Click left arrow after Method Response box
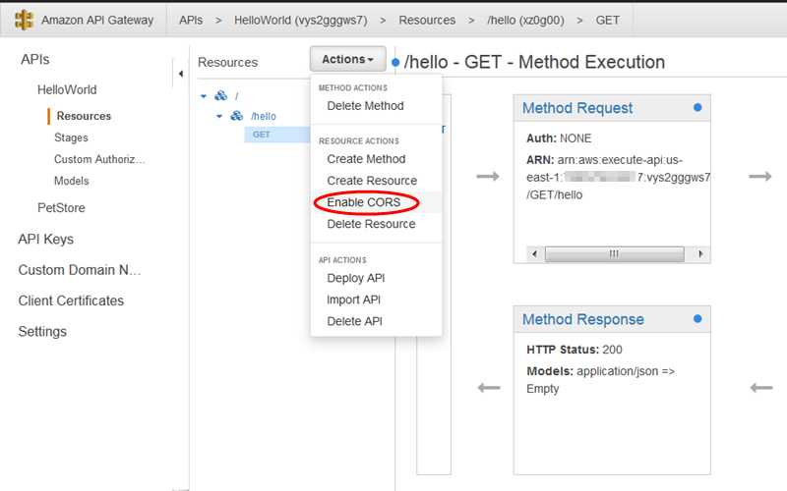The height and width of the screenshot is (491, 787). [x=760, y=387]
